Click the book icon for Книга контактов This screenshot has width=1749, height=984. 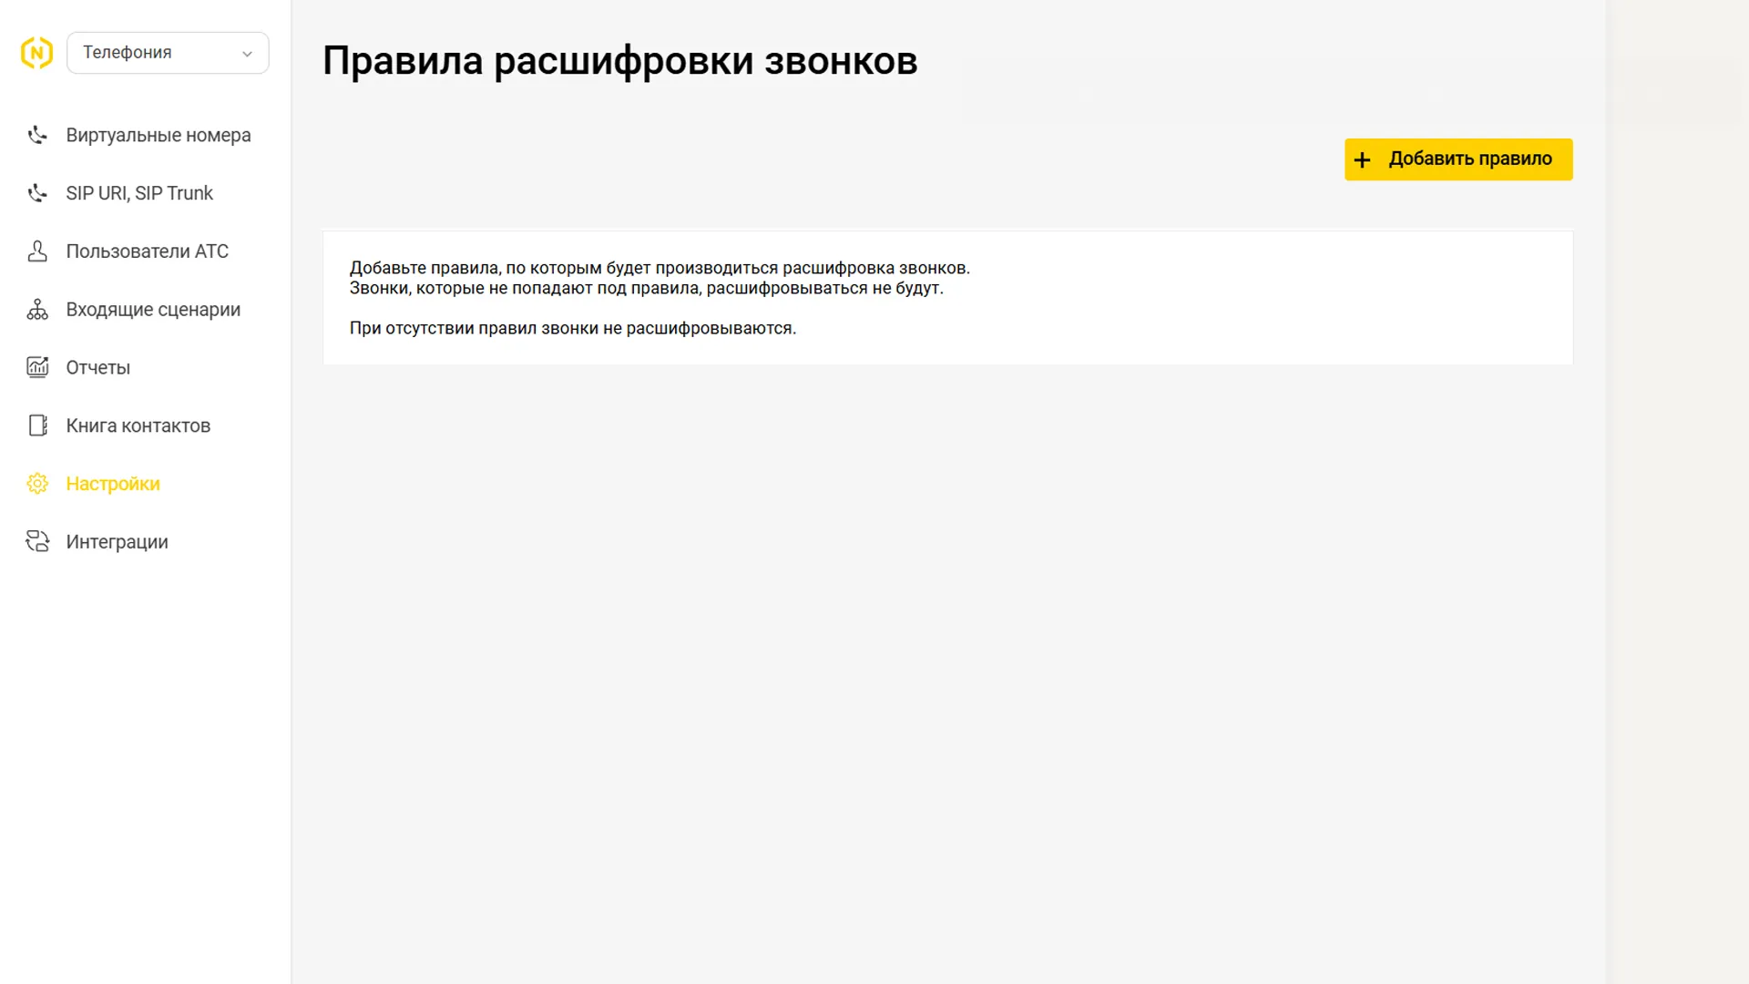coord(37,425)
